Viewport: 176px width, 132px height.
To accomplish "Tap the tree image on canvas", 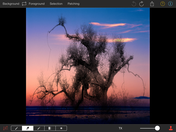I will [x=88, y=66].
